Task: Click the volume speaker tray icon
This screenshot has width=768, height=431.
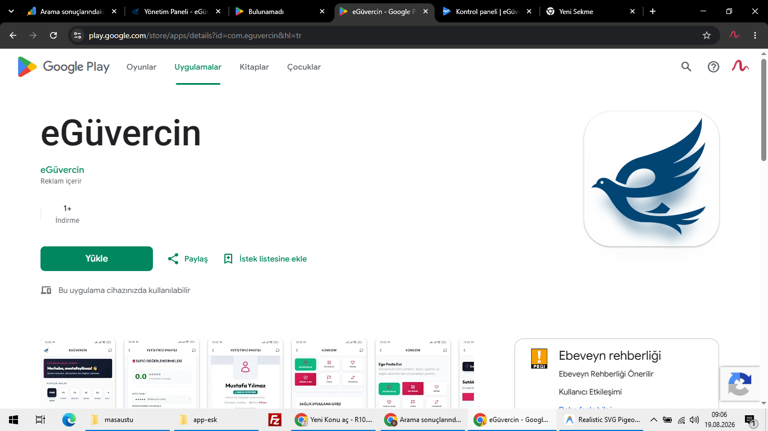Action: coord(694,420)
